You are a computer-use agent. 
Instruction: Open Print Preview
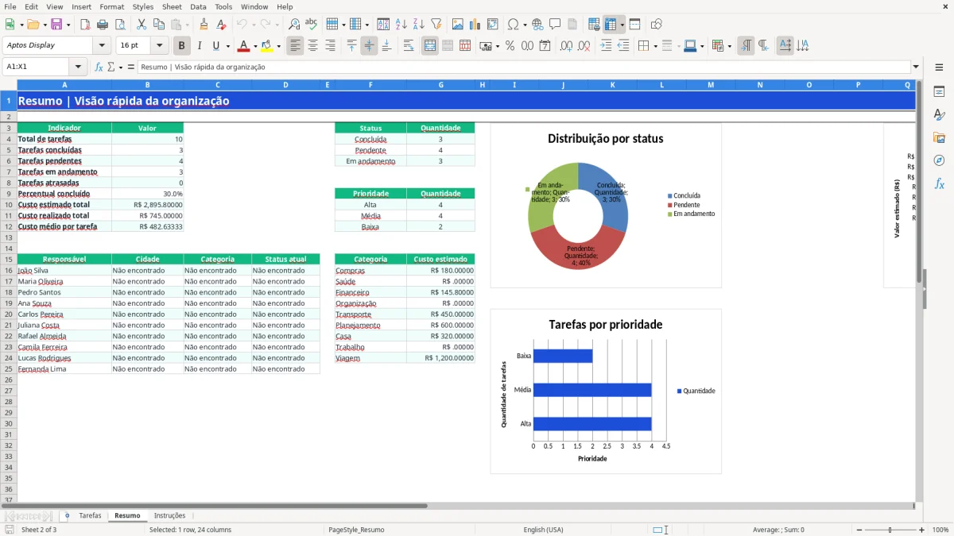click(x=119, y=25)
